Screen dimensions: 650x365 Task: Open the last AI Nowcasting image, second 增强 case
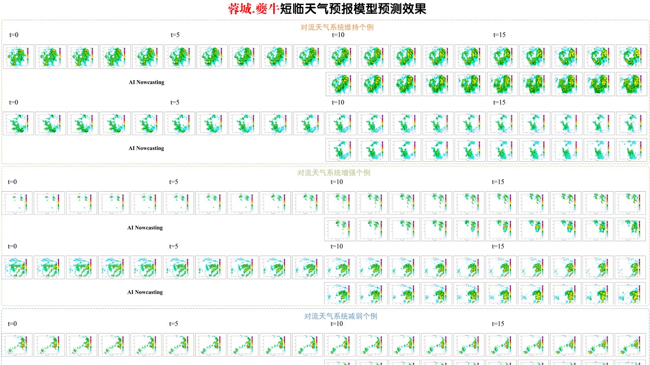pos(630,294)
